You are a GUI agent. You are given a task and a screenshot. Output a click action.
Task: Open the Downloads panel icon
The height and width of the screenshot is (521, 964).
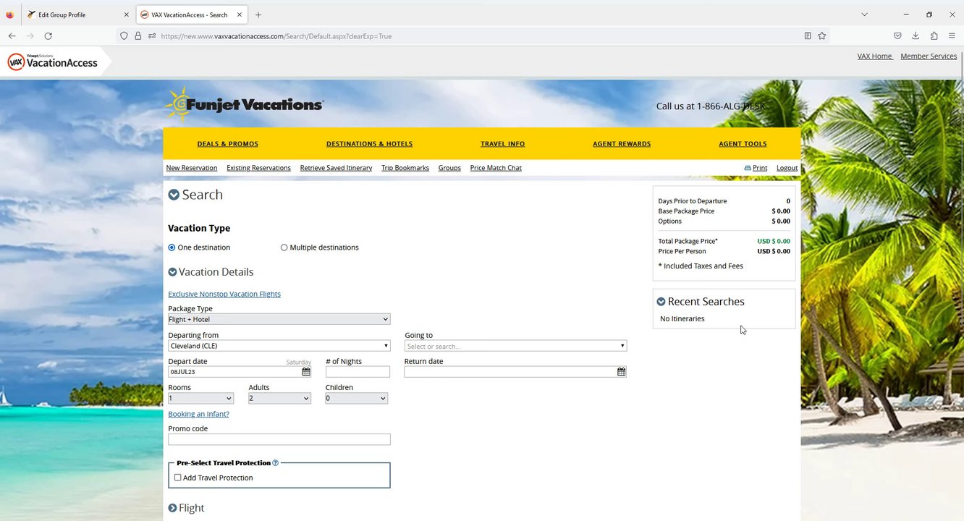[x=916, y=35]
